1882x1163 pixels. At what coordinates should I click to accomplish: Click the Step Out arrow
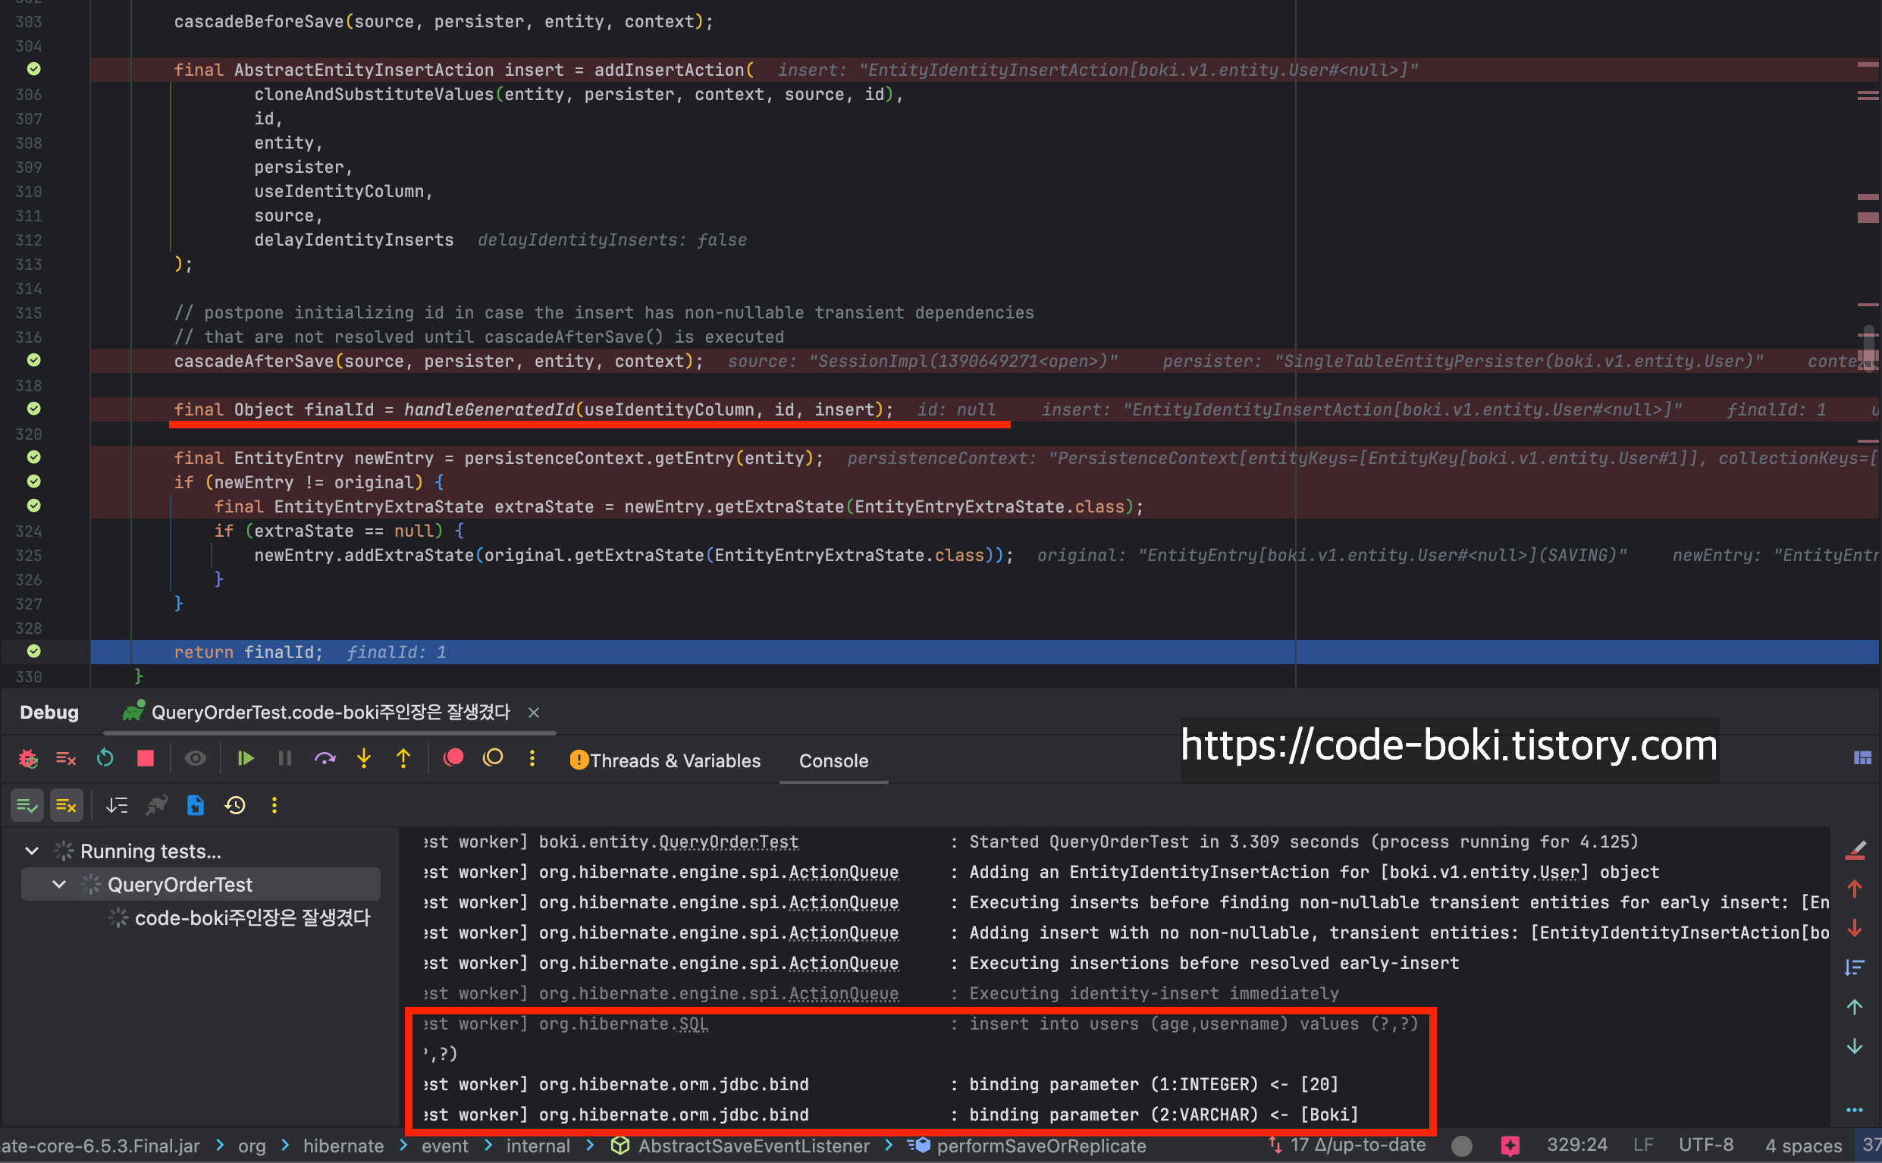pyautogui.click(x=403, y=759)
